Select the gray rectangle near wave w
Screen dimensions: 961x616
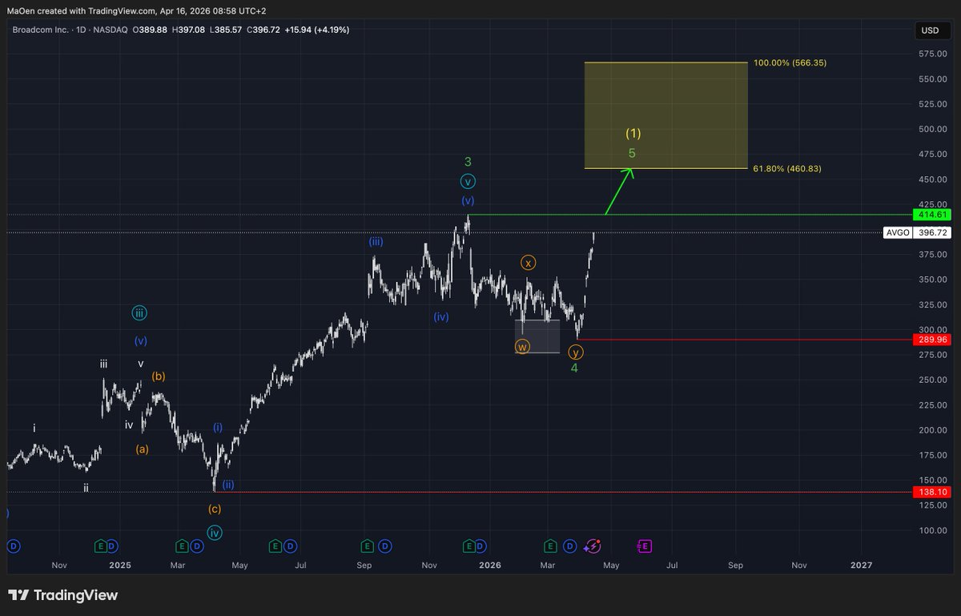[x=537, y=336]
